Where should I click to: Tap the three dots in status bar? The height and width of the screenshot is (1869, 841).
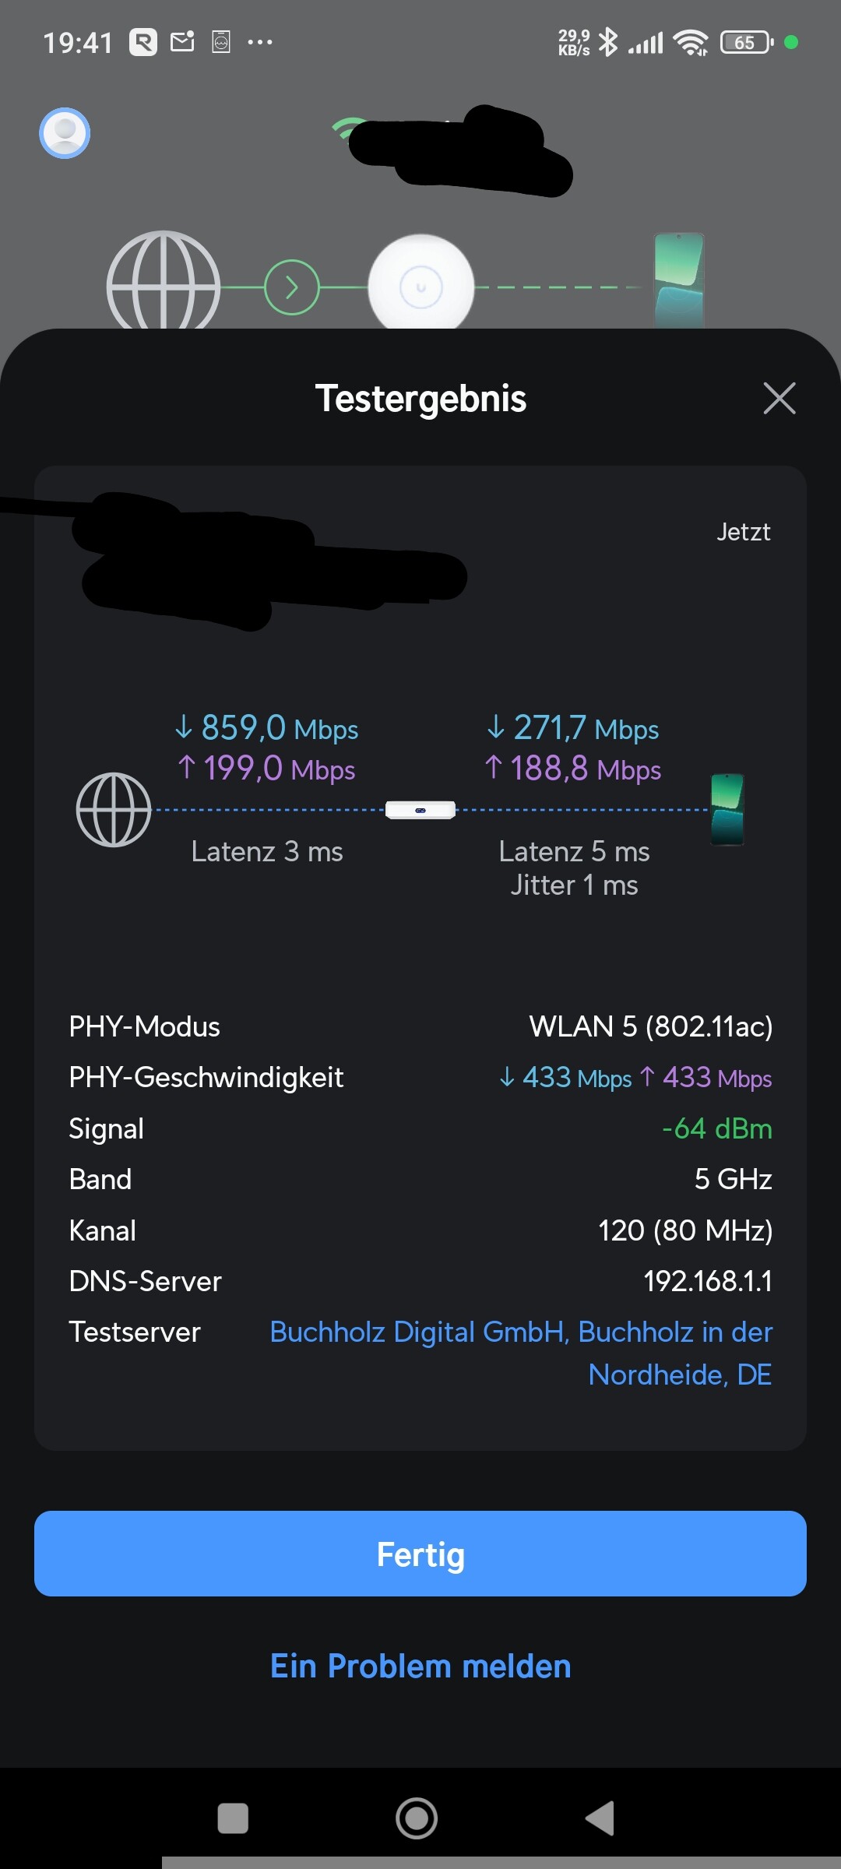pyautogui.click(x=260, y=42)
